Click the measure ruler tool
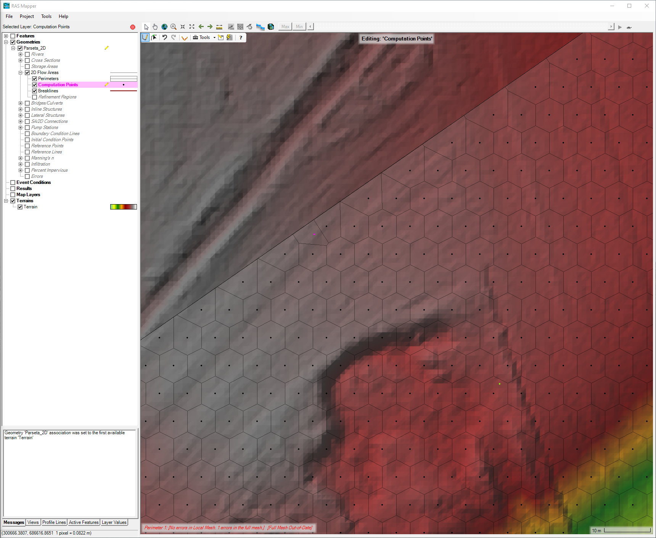Viewport: 656px width, 538px height. click(x=219, y=27)
